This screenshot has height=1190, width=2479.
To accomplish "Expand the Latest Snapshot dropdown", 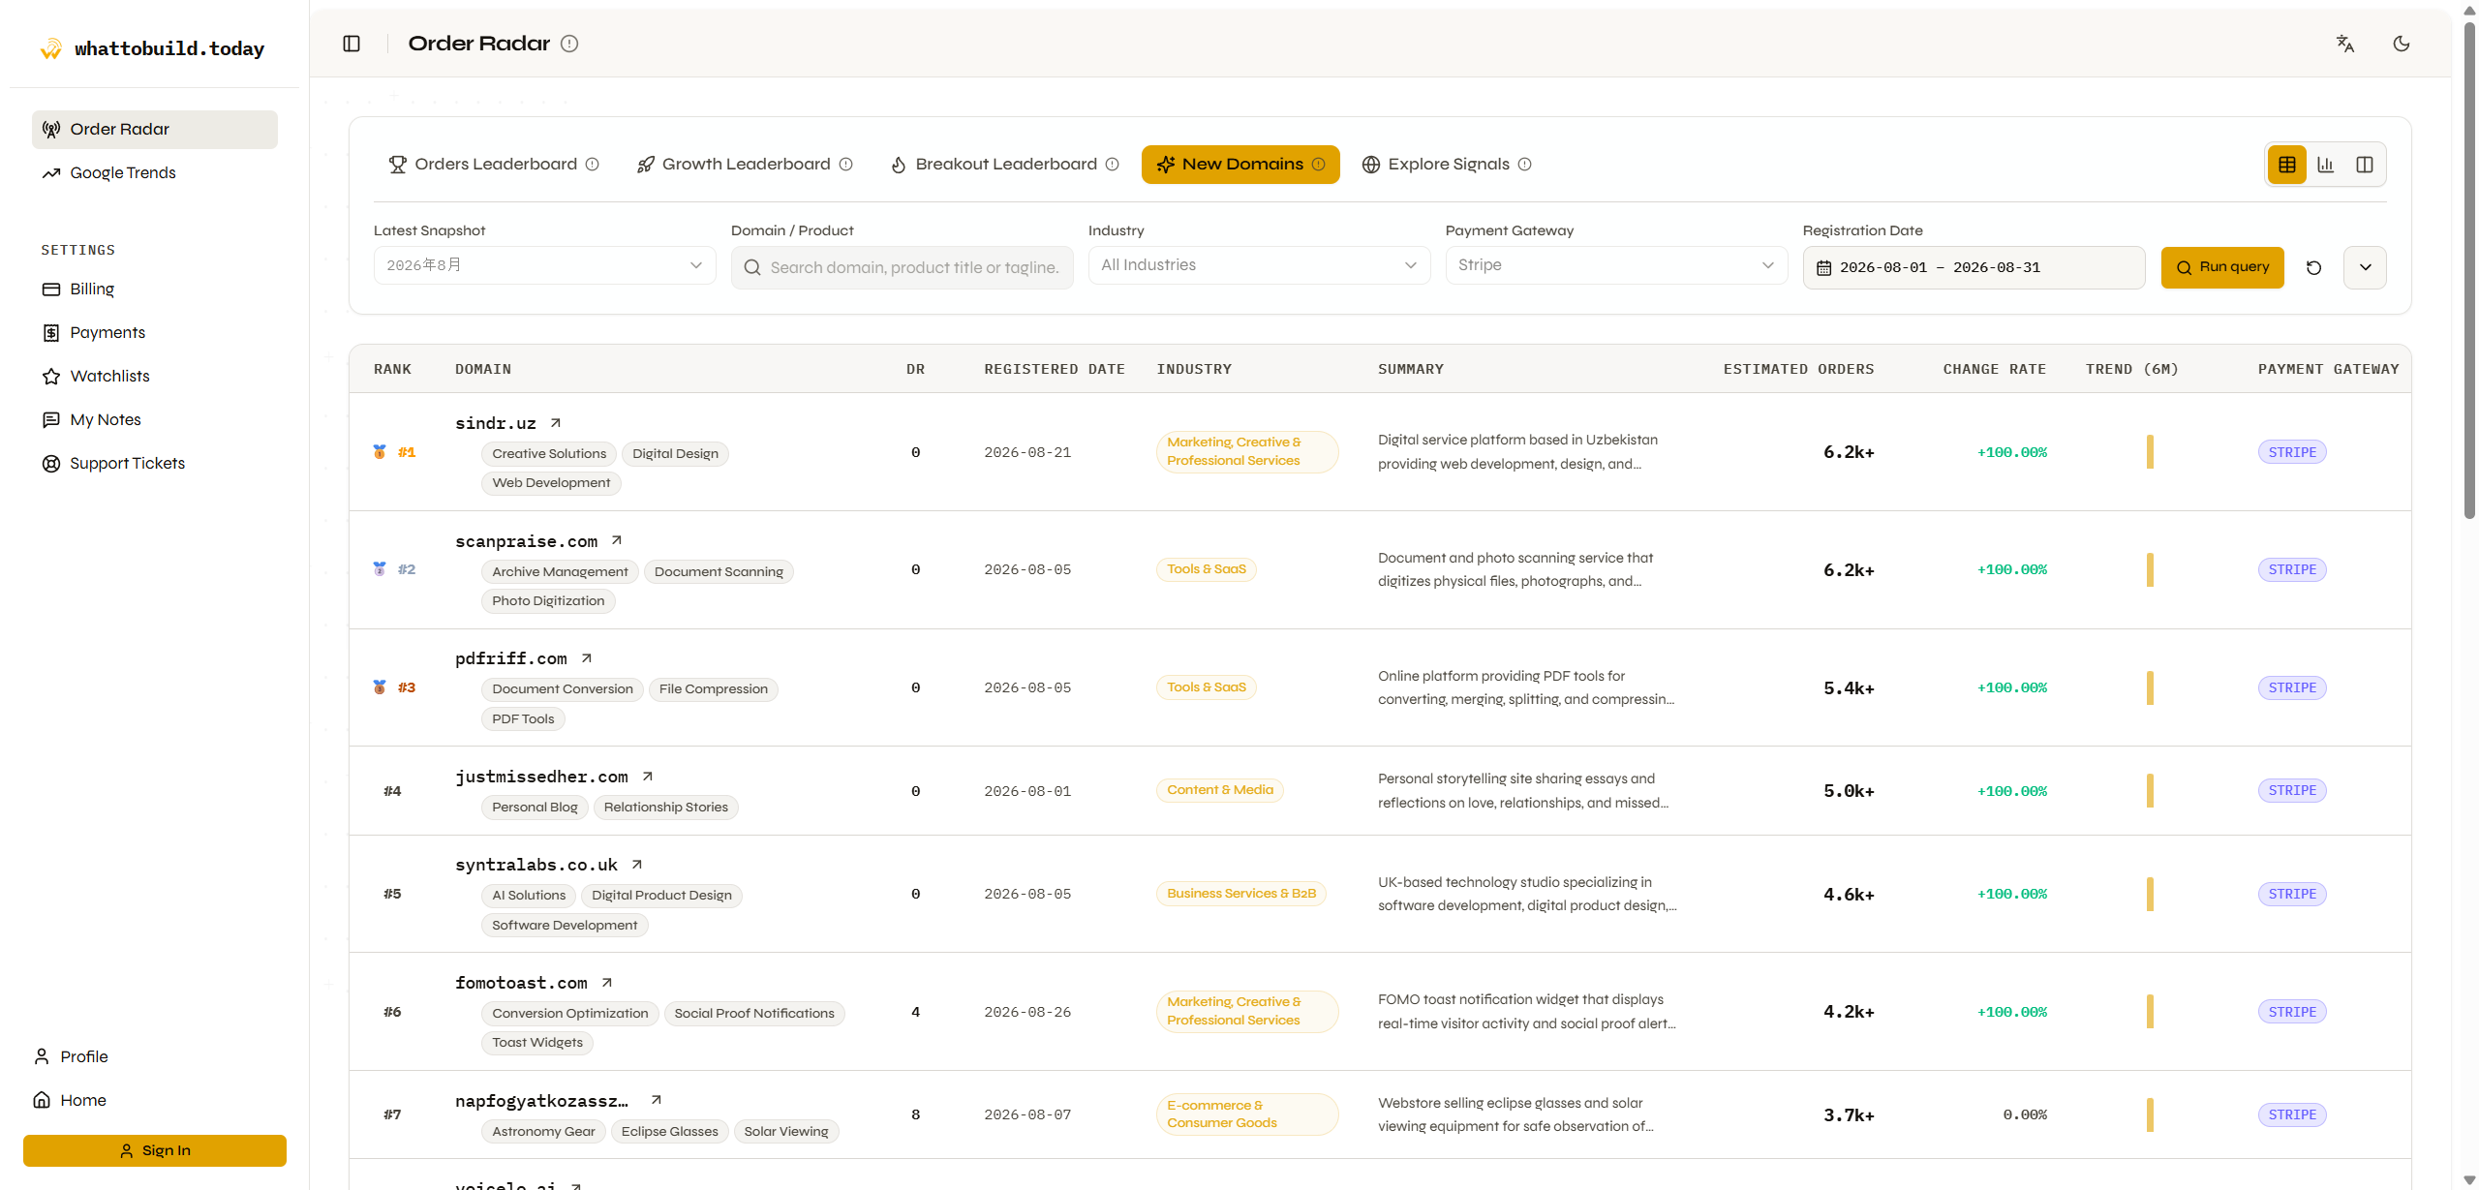I will (x=544, y=265).
